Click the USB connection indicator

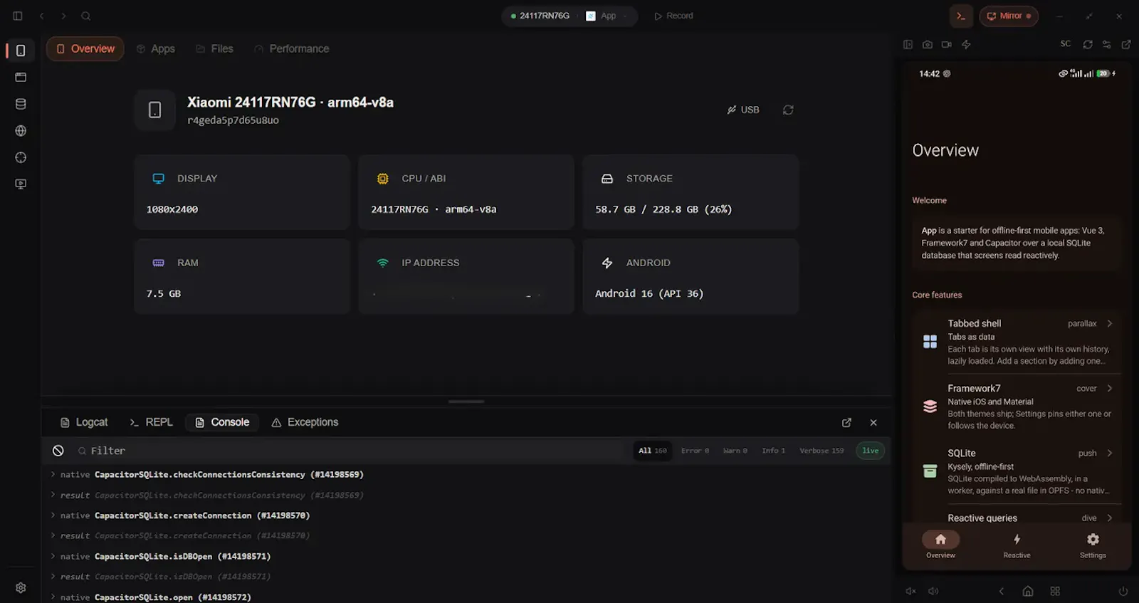(743, 110)
